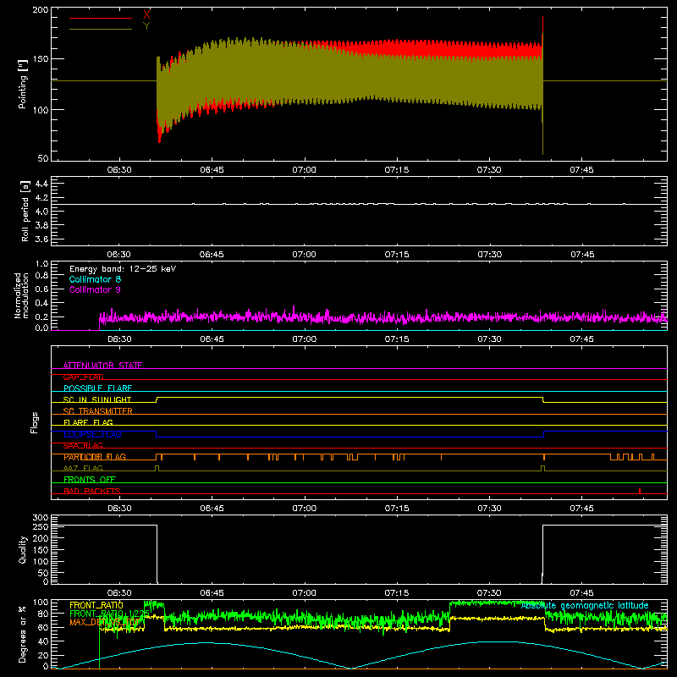Click the 'Pointing' y-axis title
Viewport: 677px width, 677px height.
pyautogui.click(x=23, y=84)
